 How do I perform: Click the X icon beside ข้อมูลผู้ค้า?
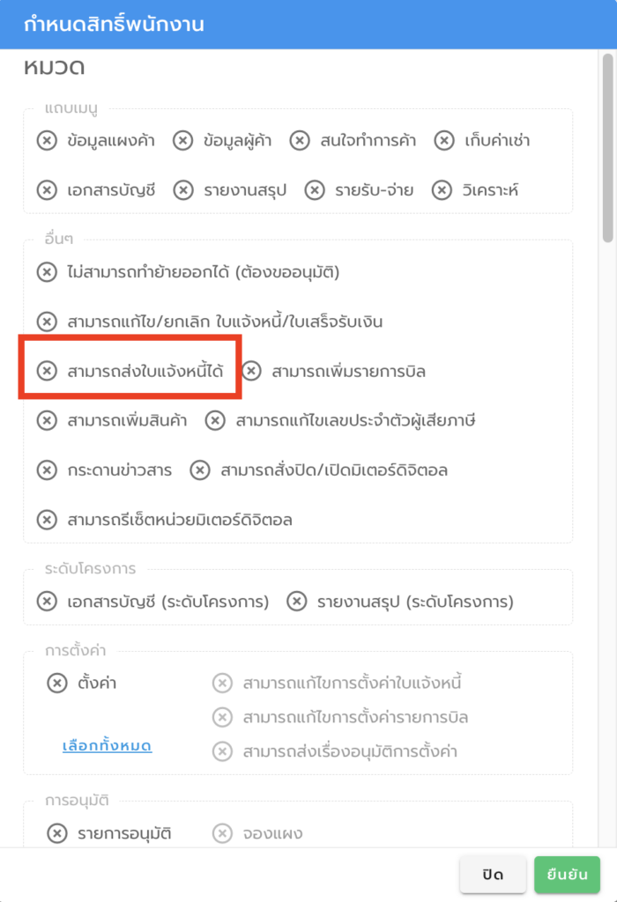point(182,140)
